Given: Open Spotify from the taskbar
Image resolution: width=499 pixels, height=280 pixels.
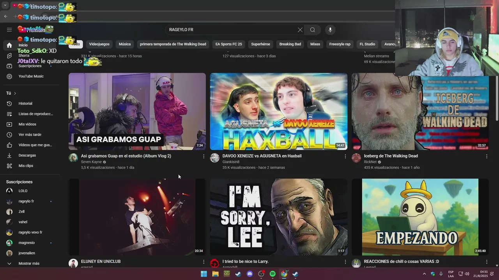Looking at the screenshot, I should coord(273,274).
